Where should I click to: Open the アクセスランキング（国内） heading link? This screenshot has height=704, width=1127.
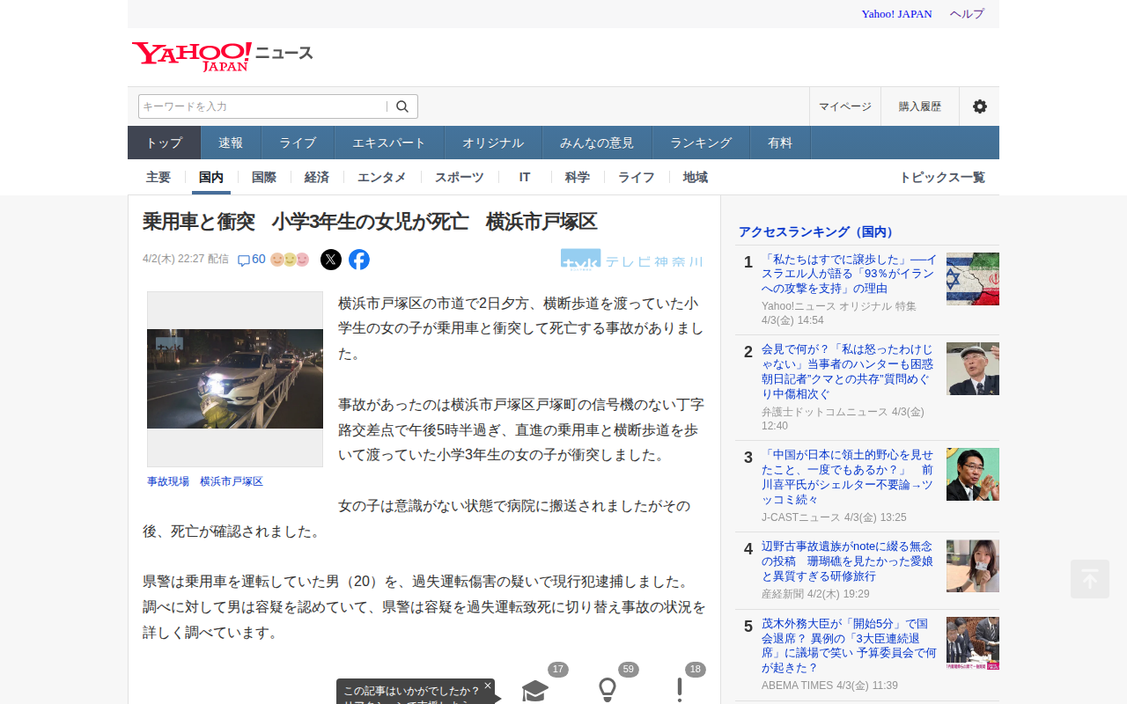coord(818,231)
